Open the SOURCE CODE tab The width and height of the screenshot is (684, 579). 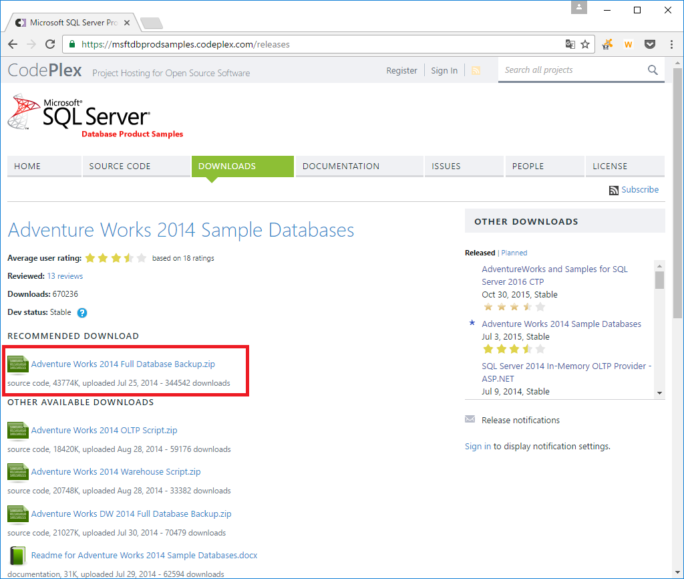(x=136, y=166)
